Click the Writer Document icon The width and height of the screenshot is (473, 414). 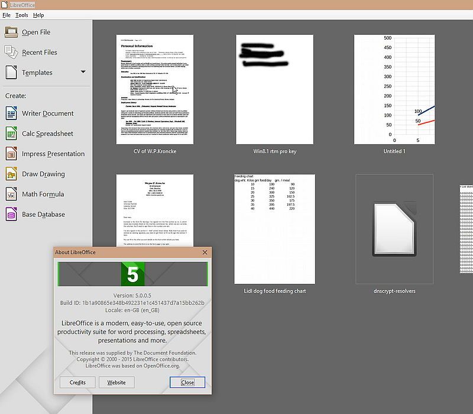click(x=11, y=114)
